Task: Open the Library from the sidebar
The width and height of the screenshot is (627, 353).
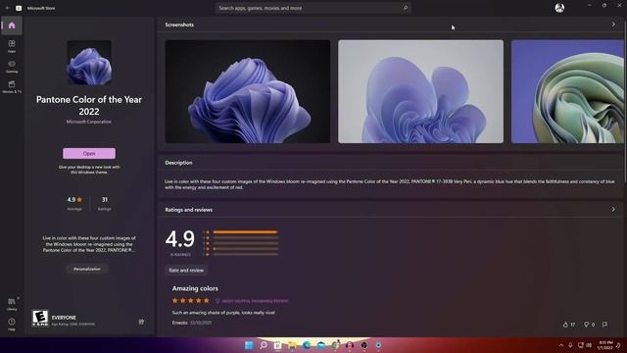Action: coord(12,304)
